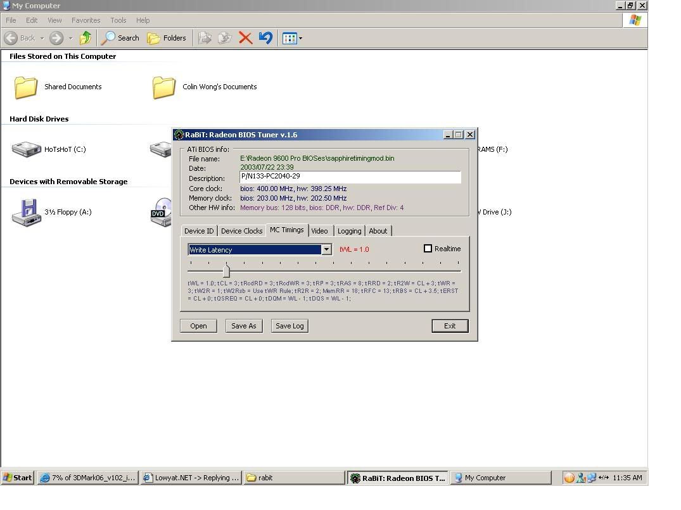The width and height of the screenshot is (681, 510).
Task: Click the Exit button in RaBiT
Action: coord(450,326)
